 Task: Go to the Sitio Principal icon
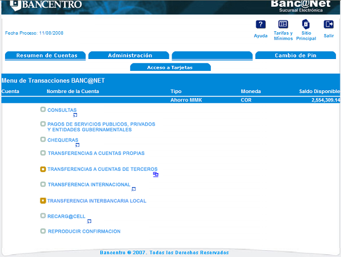coord(306,24)
